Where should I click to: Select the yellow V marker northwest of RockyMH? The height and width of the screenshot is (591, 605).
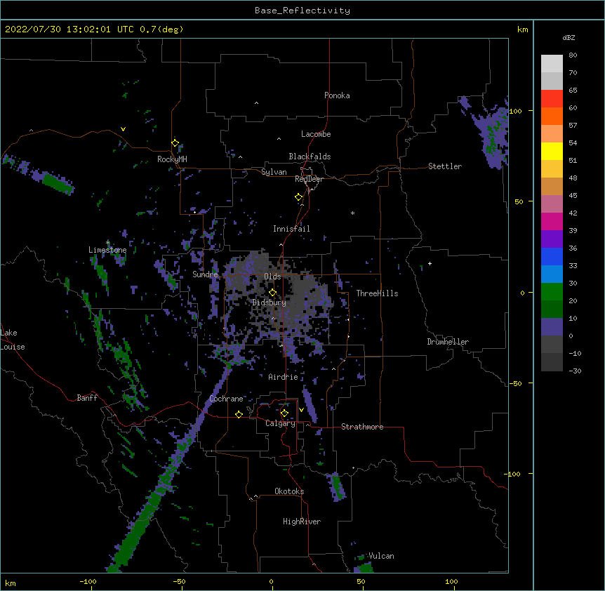(x=123, y=129)
